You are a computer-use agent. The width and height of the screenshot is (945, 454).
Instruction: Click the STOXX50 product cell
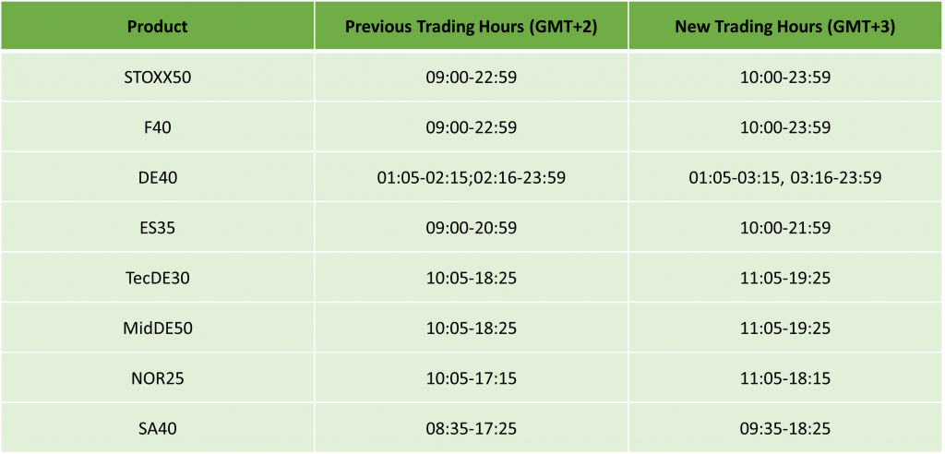[157, 78]
